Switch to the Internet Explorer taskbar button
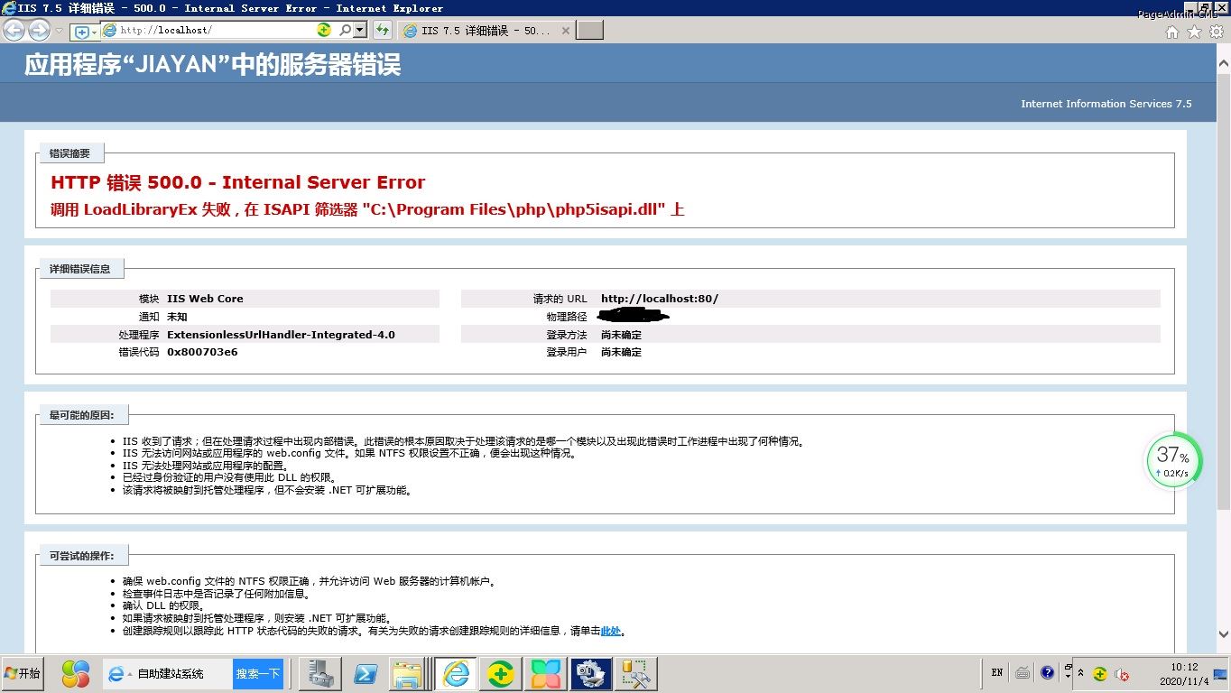 [457, 674]
